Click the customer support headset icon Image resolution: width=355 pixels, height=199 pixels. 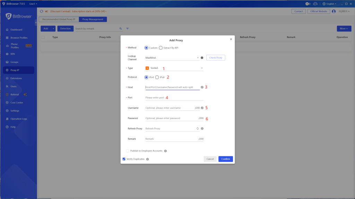(315, 4)
